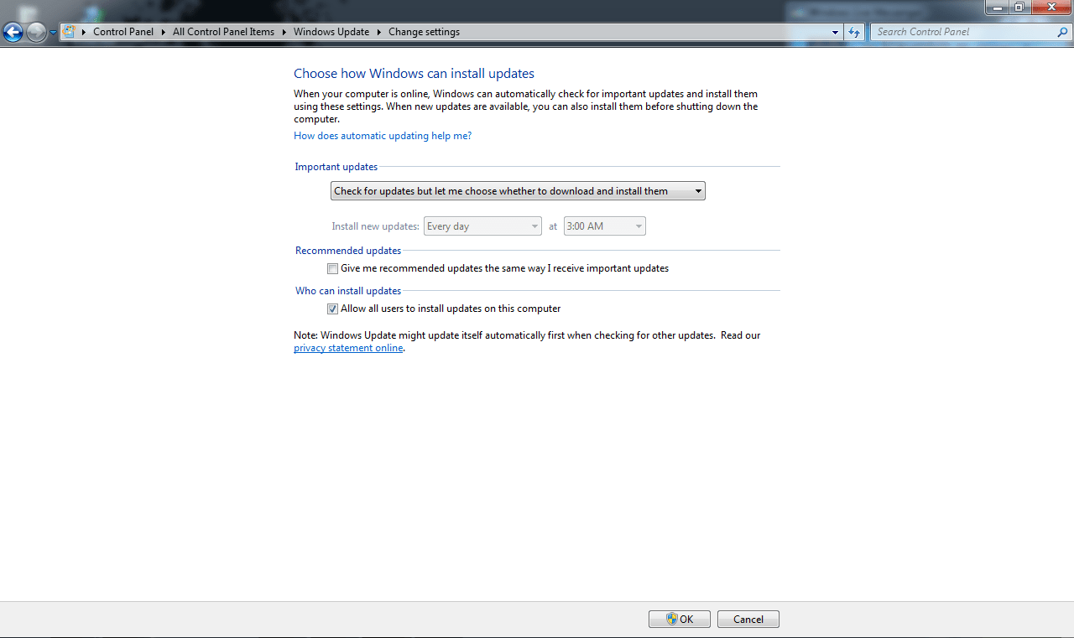The height and width of the screenshot is (638, 1074).
Task: Enable Give me recommended updates checkbox
Action: pos(333,269)
